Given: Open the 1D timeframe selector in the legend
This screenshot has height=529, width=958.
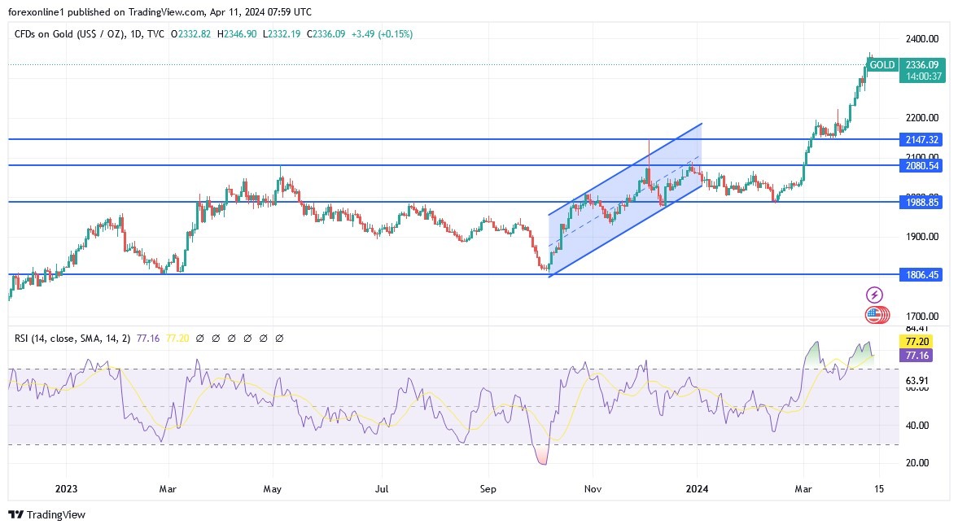Looking at the screenshot, I should coord(137,34).
